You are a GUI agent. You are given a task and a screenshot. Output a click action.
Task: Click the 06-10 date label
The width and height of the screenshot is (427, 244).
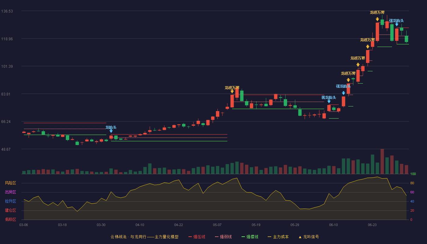coord(333,225)
